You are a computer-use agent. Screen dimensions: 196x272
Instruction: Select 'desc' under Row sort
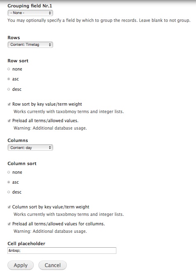click(9, 89)
